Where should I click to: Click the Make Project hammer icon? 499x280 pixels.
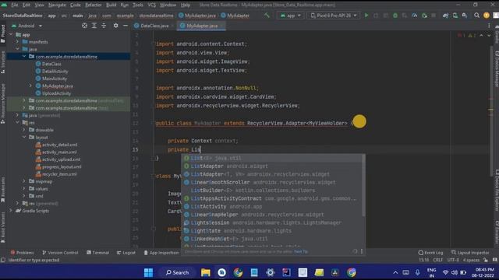click(x=267, y=16)
